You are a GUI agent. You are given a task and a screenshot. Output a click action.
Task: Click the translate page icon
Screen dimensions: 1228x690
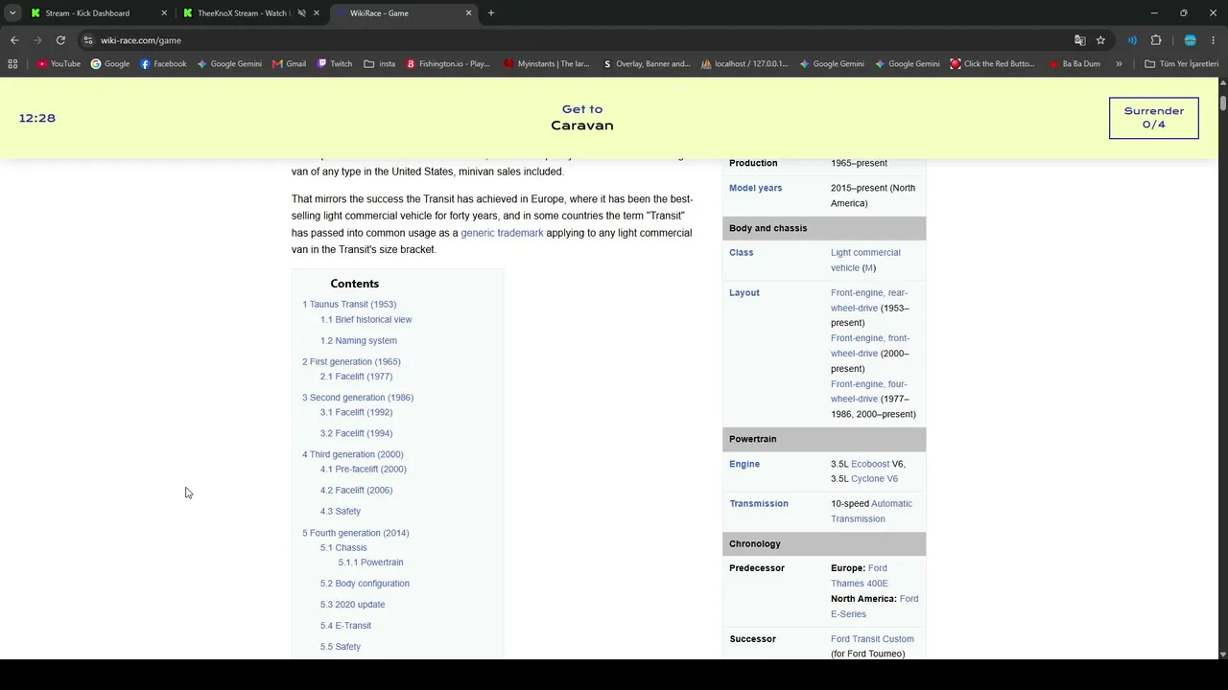(x=1080, y=40)
